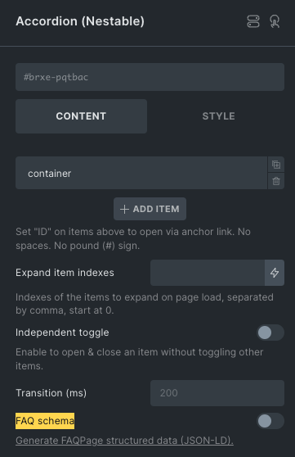Click the Transition (ms) input field
Screen dimensions: 295x457
(x=217, y=393)
